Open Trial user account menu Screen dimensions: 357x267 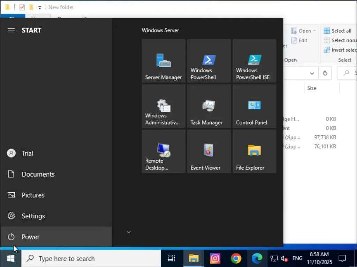[56, 153]
